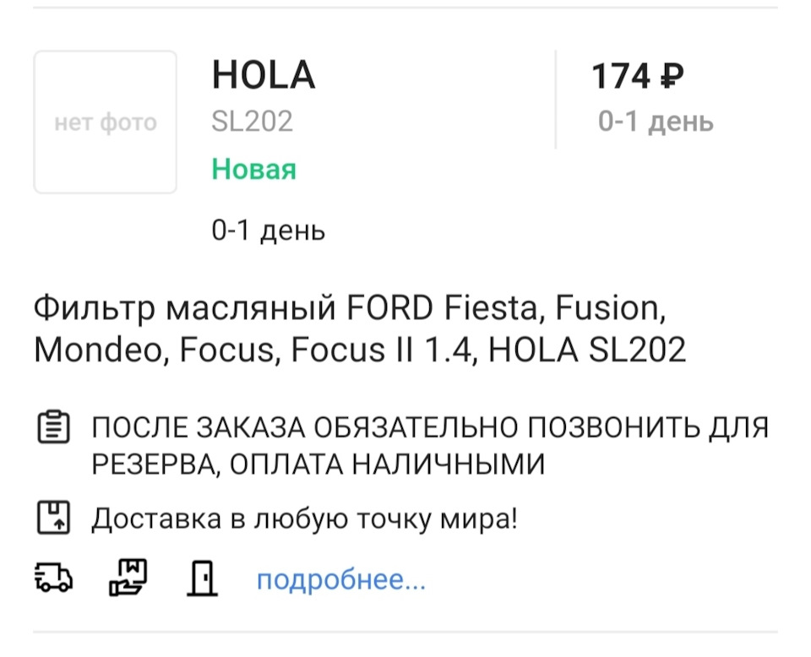Click the green Новая condition label

254,169
